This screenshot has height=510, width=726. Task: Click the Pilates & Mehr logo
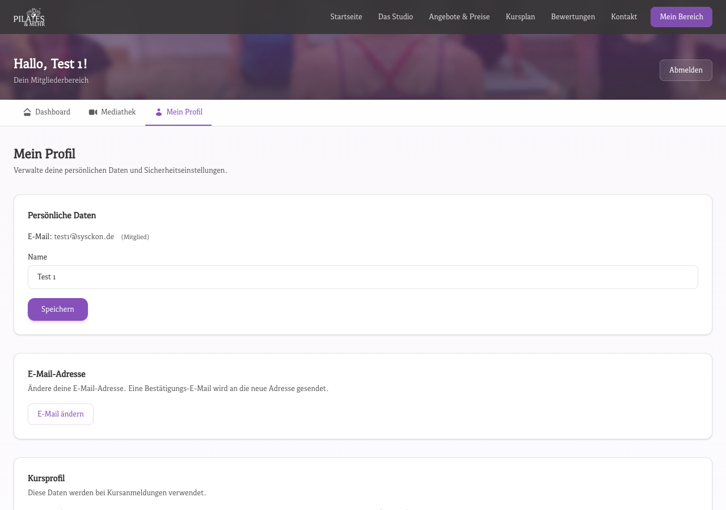tap(29, 17)
